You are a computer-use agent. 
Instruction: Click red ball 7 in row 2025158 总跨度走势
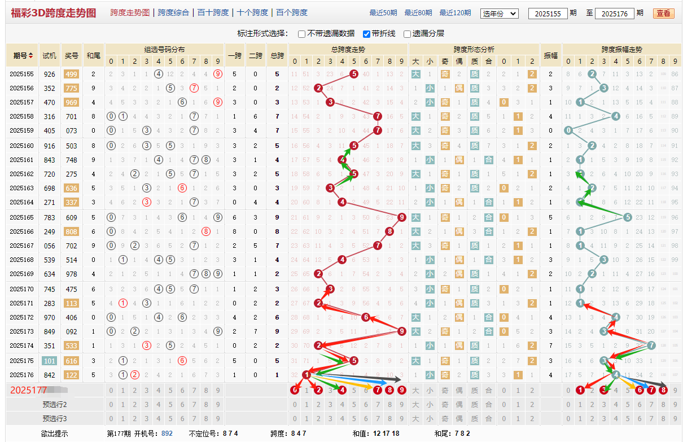[378, 116]
